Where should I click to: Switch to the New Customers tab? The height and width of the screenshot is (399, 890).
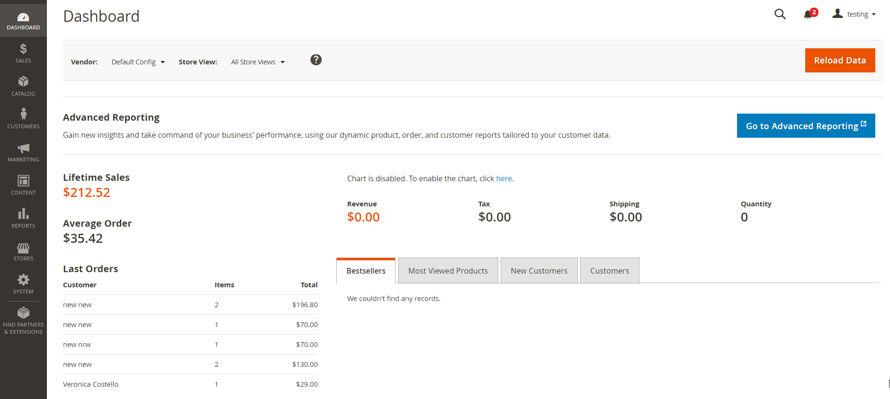pos(539,271)
